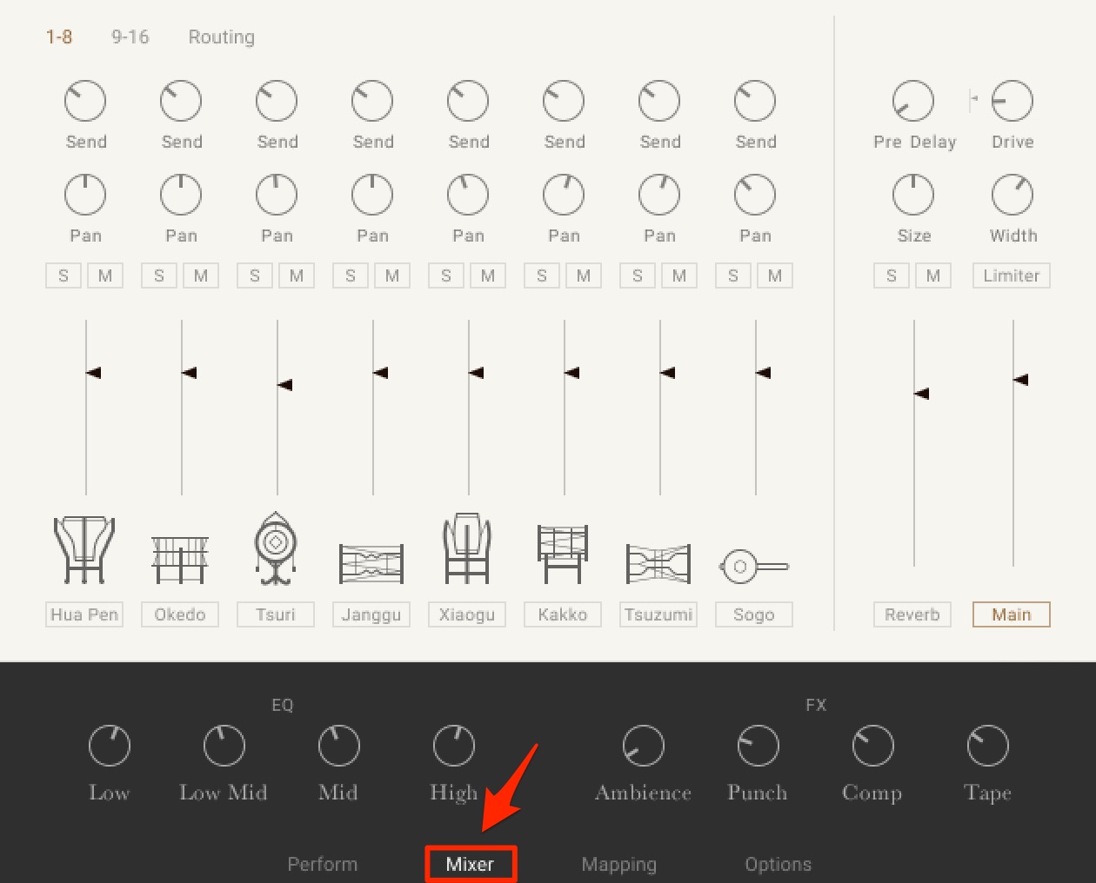Viewport: 1096px width, 883px height.
Task: Open the Mixer page
Action: 471,864
